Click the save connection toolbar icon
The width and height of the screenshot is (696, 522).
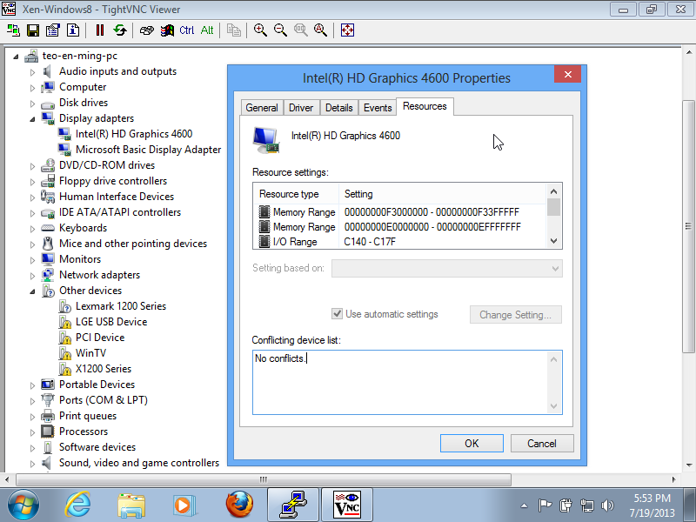point(33,30)
